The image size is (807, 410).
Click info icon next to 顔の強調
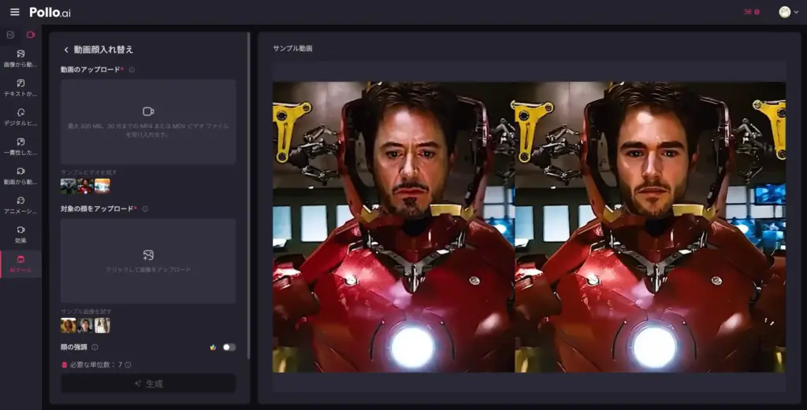pos(95,347)
